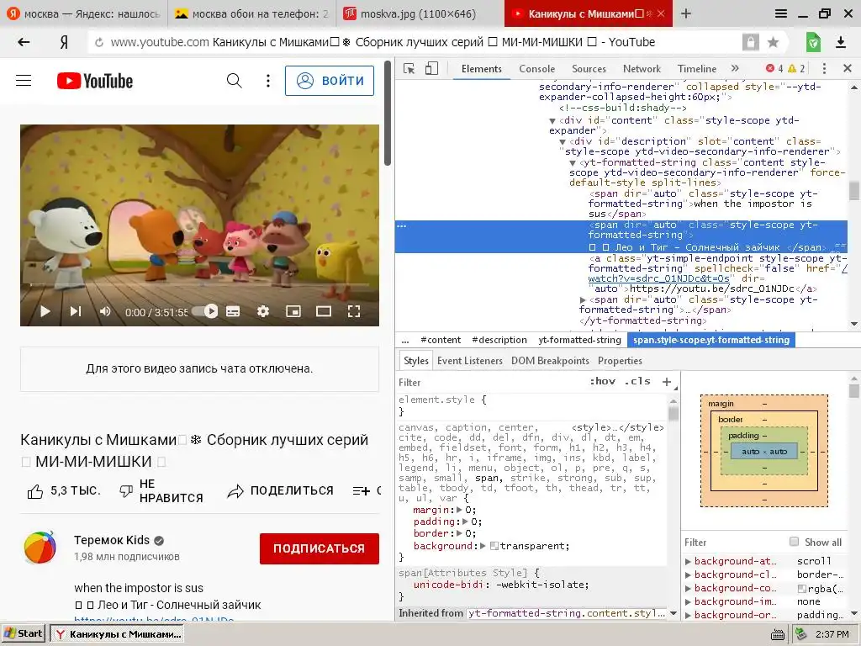Toggle video subtitles
The width and height of the screenshot is (861, 646).
point(233,311)
